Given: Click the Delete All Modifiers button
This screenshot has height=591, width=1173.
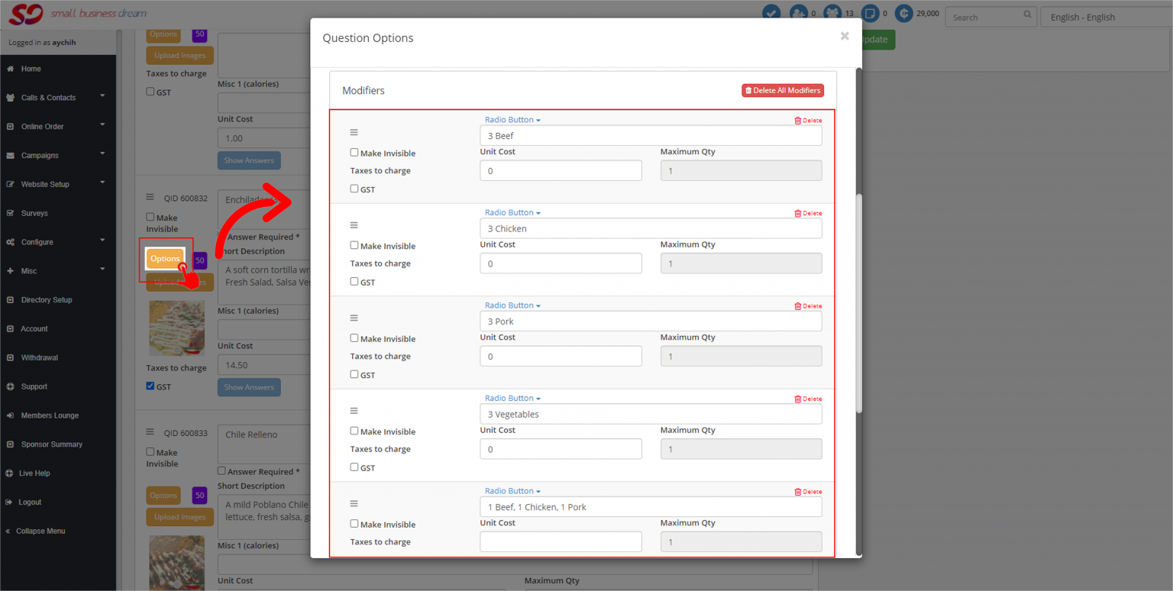Looking at the screenshot, I should pyautogui.click(x=782, y=90).
